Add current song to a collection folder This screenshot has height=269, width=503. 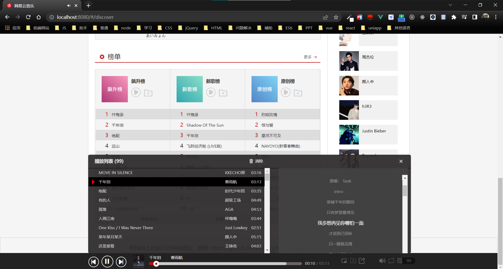[353, 261]
